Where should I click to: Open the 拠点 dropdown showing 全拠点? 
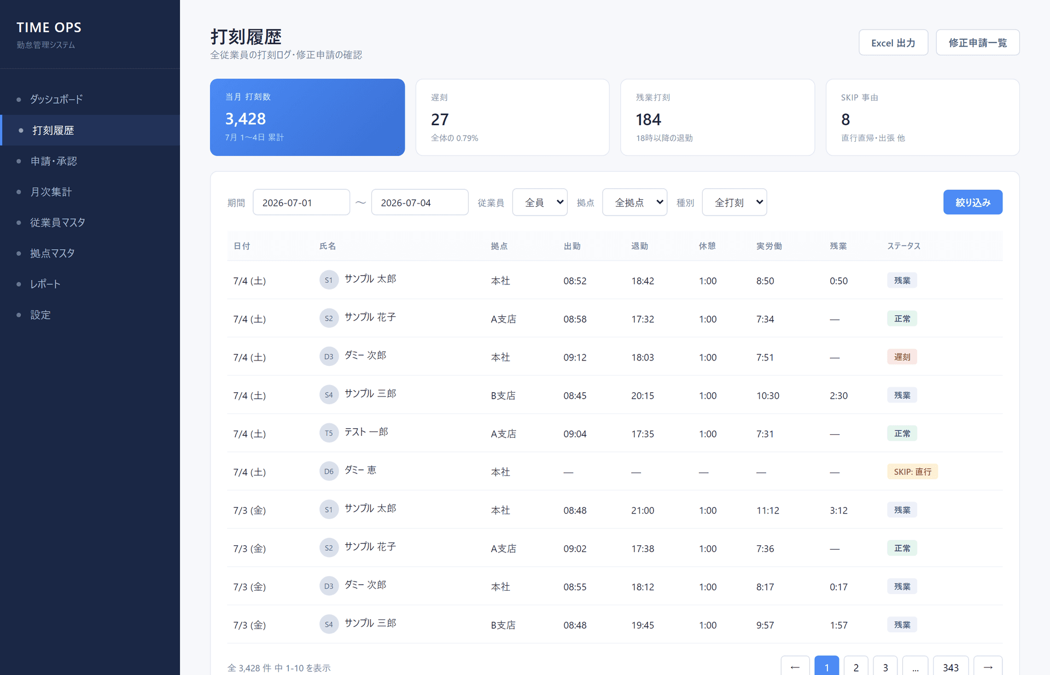634,202
